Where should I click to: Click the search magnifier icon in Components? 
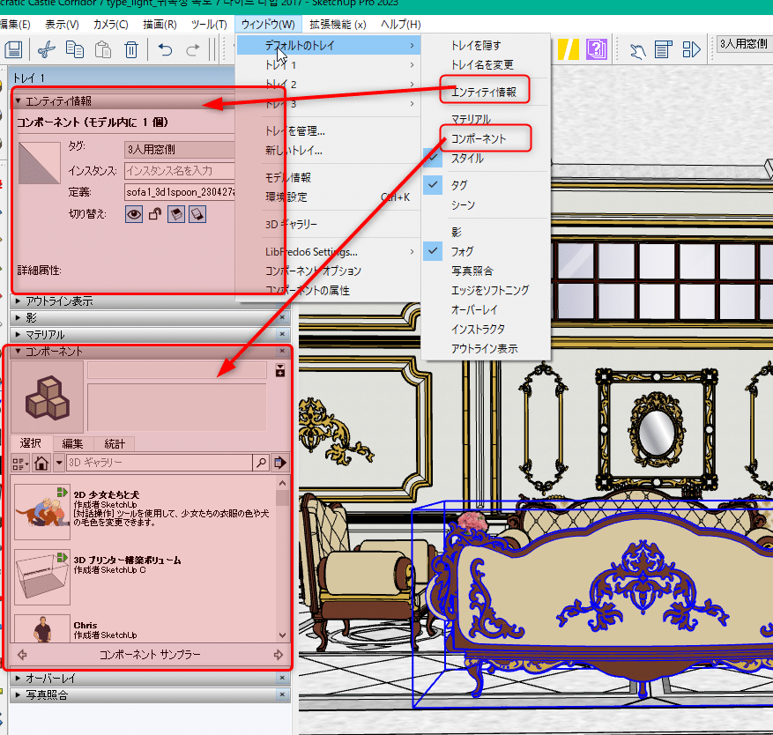[261, 463]
